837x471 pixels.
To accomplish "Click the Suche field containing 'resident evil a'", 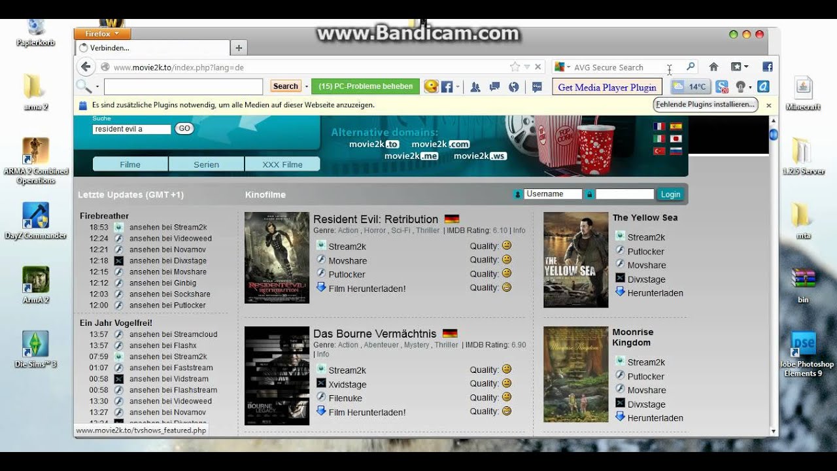I will point(131,129).
